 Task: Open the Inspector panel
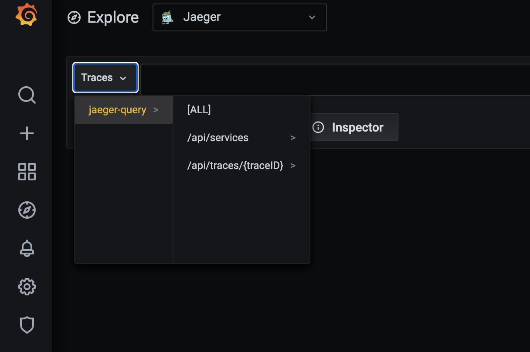click(x=354, y=127)
